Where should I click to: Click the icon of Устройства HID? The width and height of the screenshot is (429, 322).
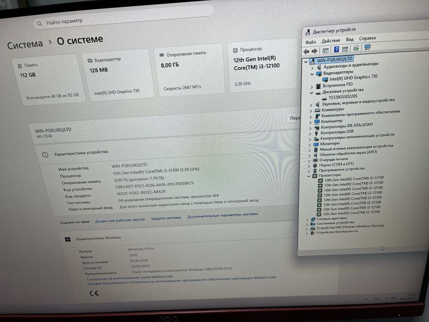pos(313,228)
